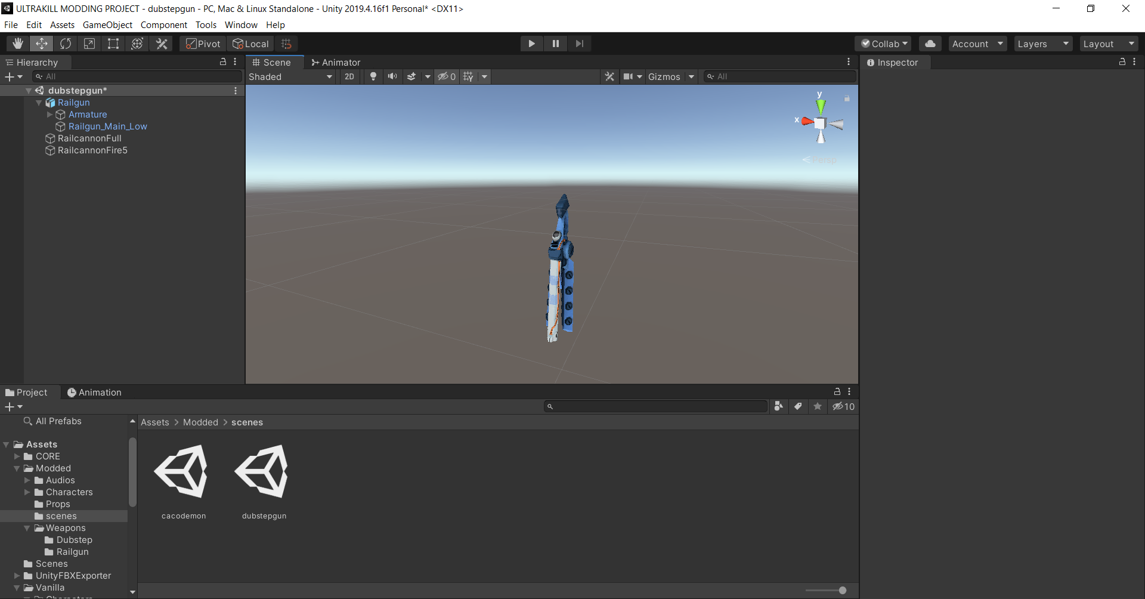Open the Window menu

coord(241,25)
